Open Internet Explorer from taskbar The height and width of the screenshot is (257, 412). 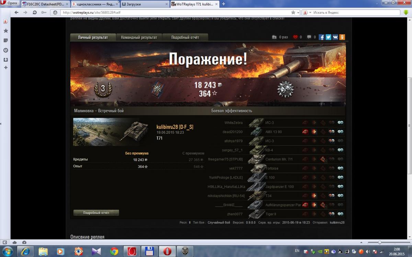[x=25, y=252]
